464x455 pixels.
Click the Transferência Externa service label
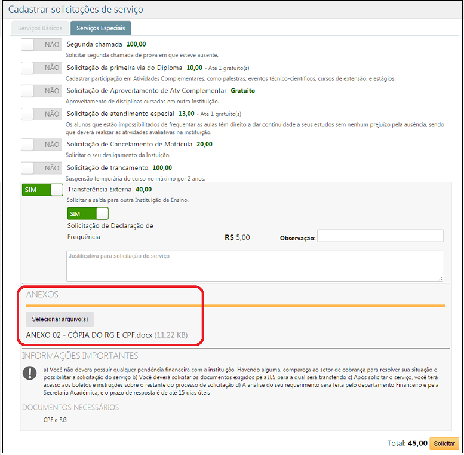(100, 189)
